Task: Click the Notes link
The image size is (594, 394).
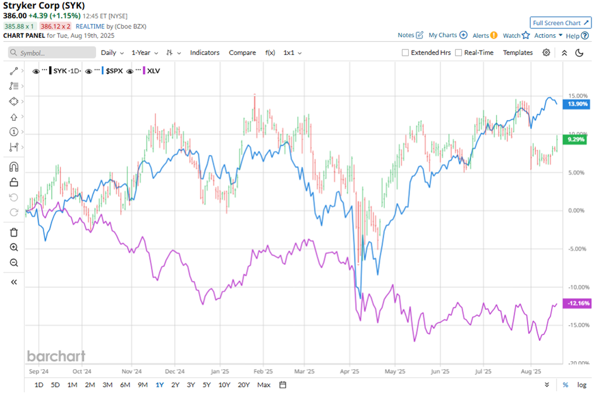Action: 406,35
